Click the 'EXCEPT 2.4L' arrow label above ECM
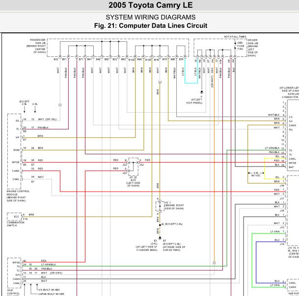The image size is (299, 296). 25,103
